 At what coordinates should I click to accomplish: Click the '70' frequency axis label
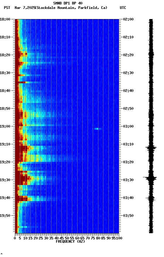click(88, 238)
